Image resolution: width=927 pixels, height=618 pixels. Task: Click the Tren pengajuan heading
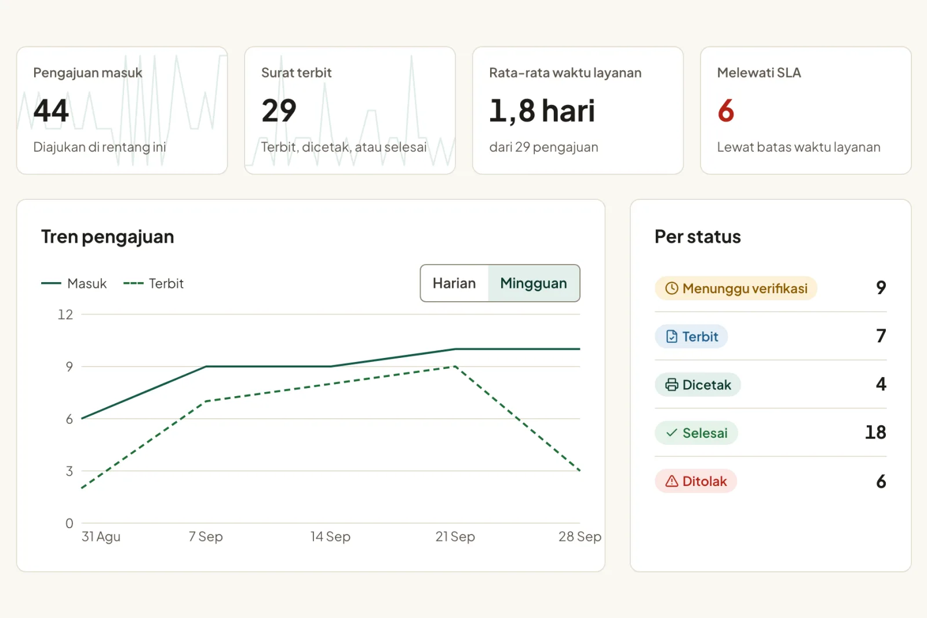[x=108, y=237]
